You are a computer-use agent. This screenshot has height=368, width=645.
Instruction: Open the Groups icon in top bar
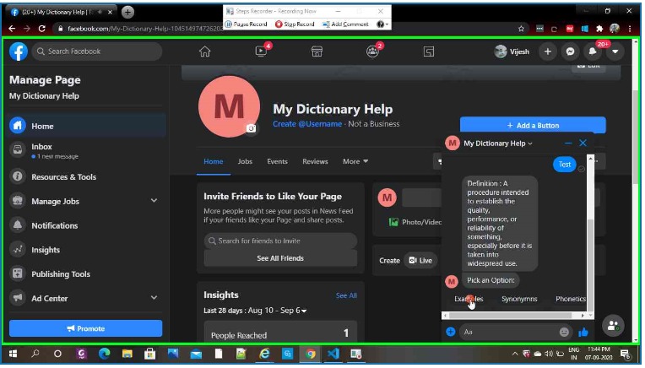372,51
